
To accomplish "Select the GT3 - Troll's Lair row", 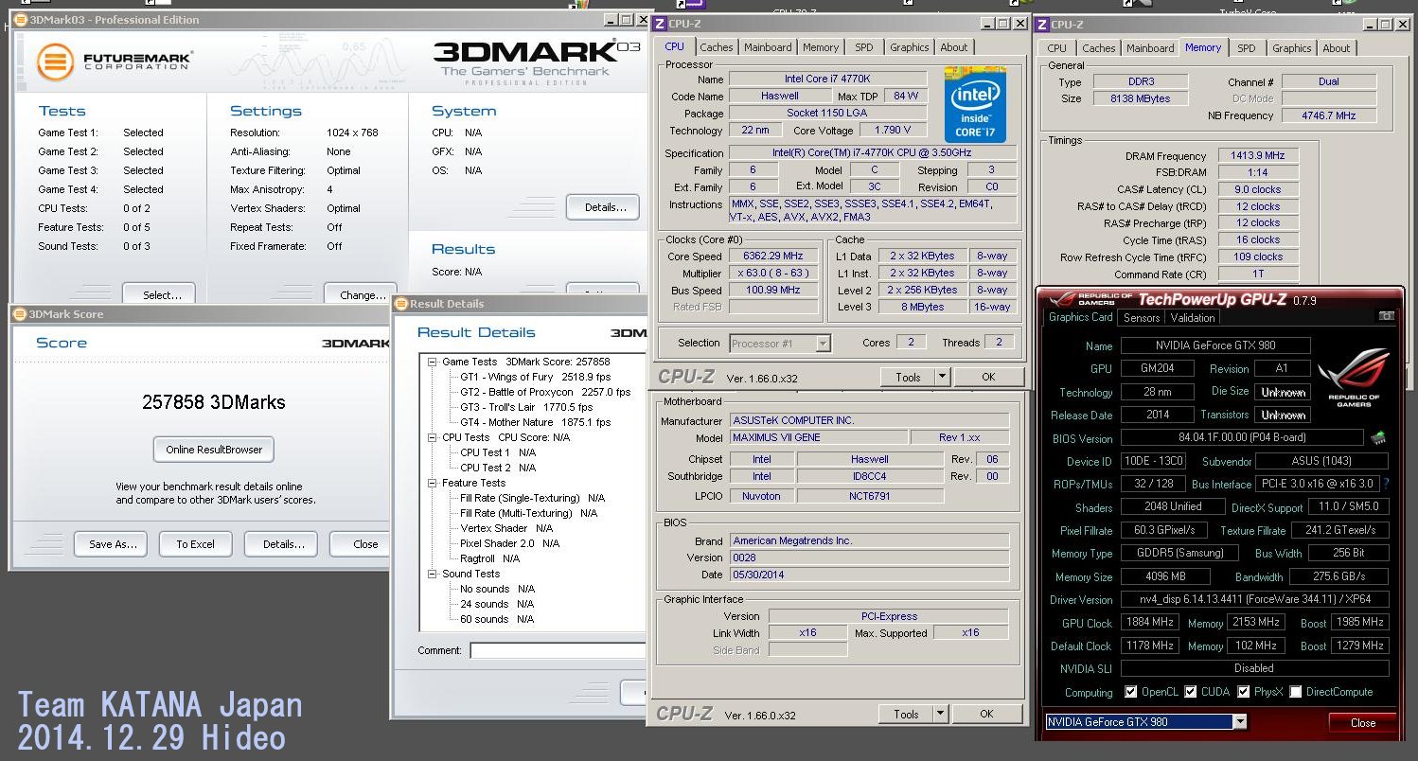I will (527, 407).
